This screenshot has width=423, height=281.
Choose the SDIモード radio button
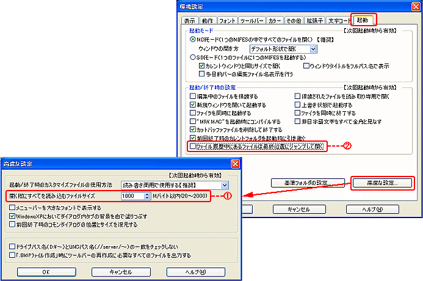193,57
